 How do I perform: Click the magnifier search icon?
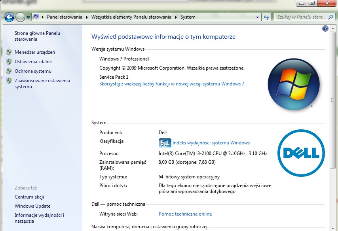click(330, 17)
